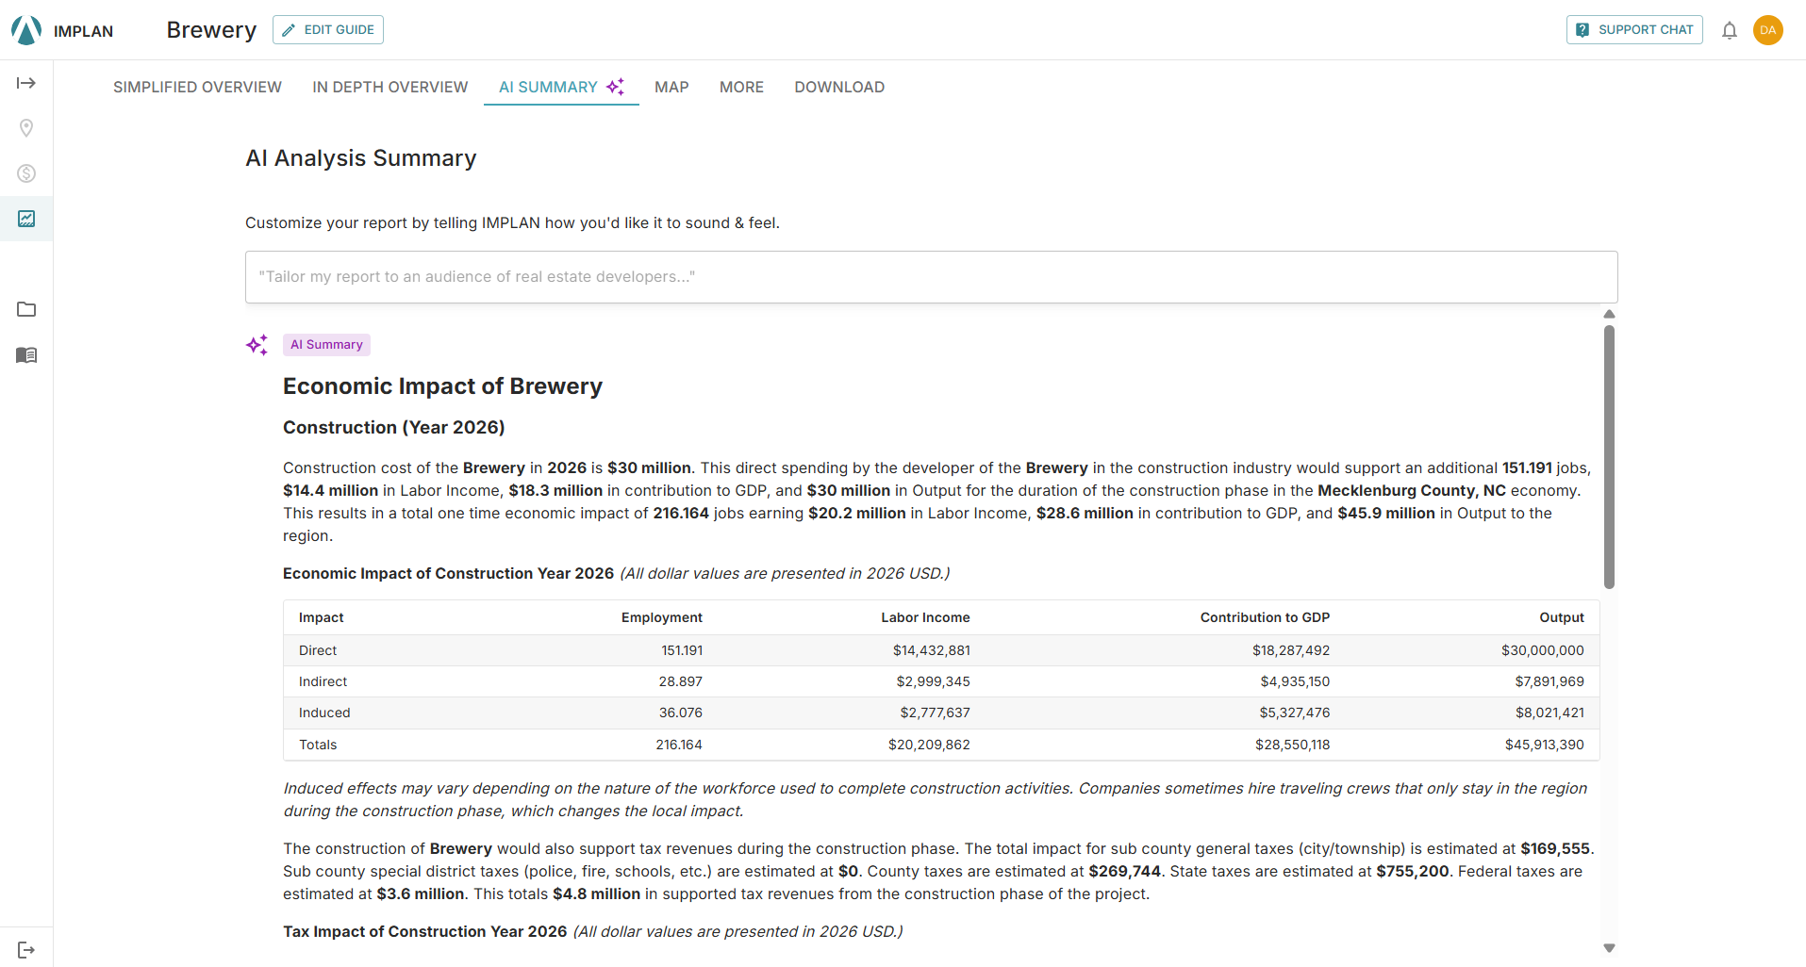Click the logout icon at sidebar bottom

[26, 949]
